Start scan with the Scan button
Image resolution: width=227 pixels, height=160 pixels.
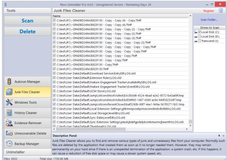coord(27,21)
